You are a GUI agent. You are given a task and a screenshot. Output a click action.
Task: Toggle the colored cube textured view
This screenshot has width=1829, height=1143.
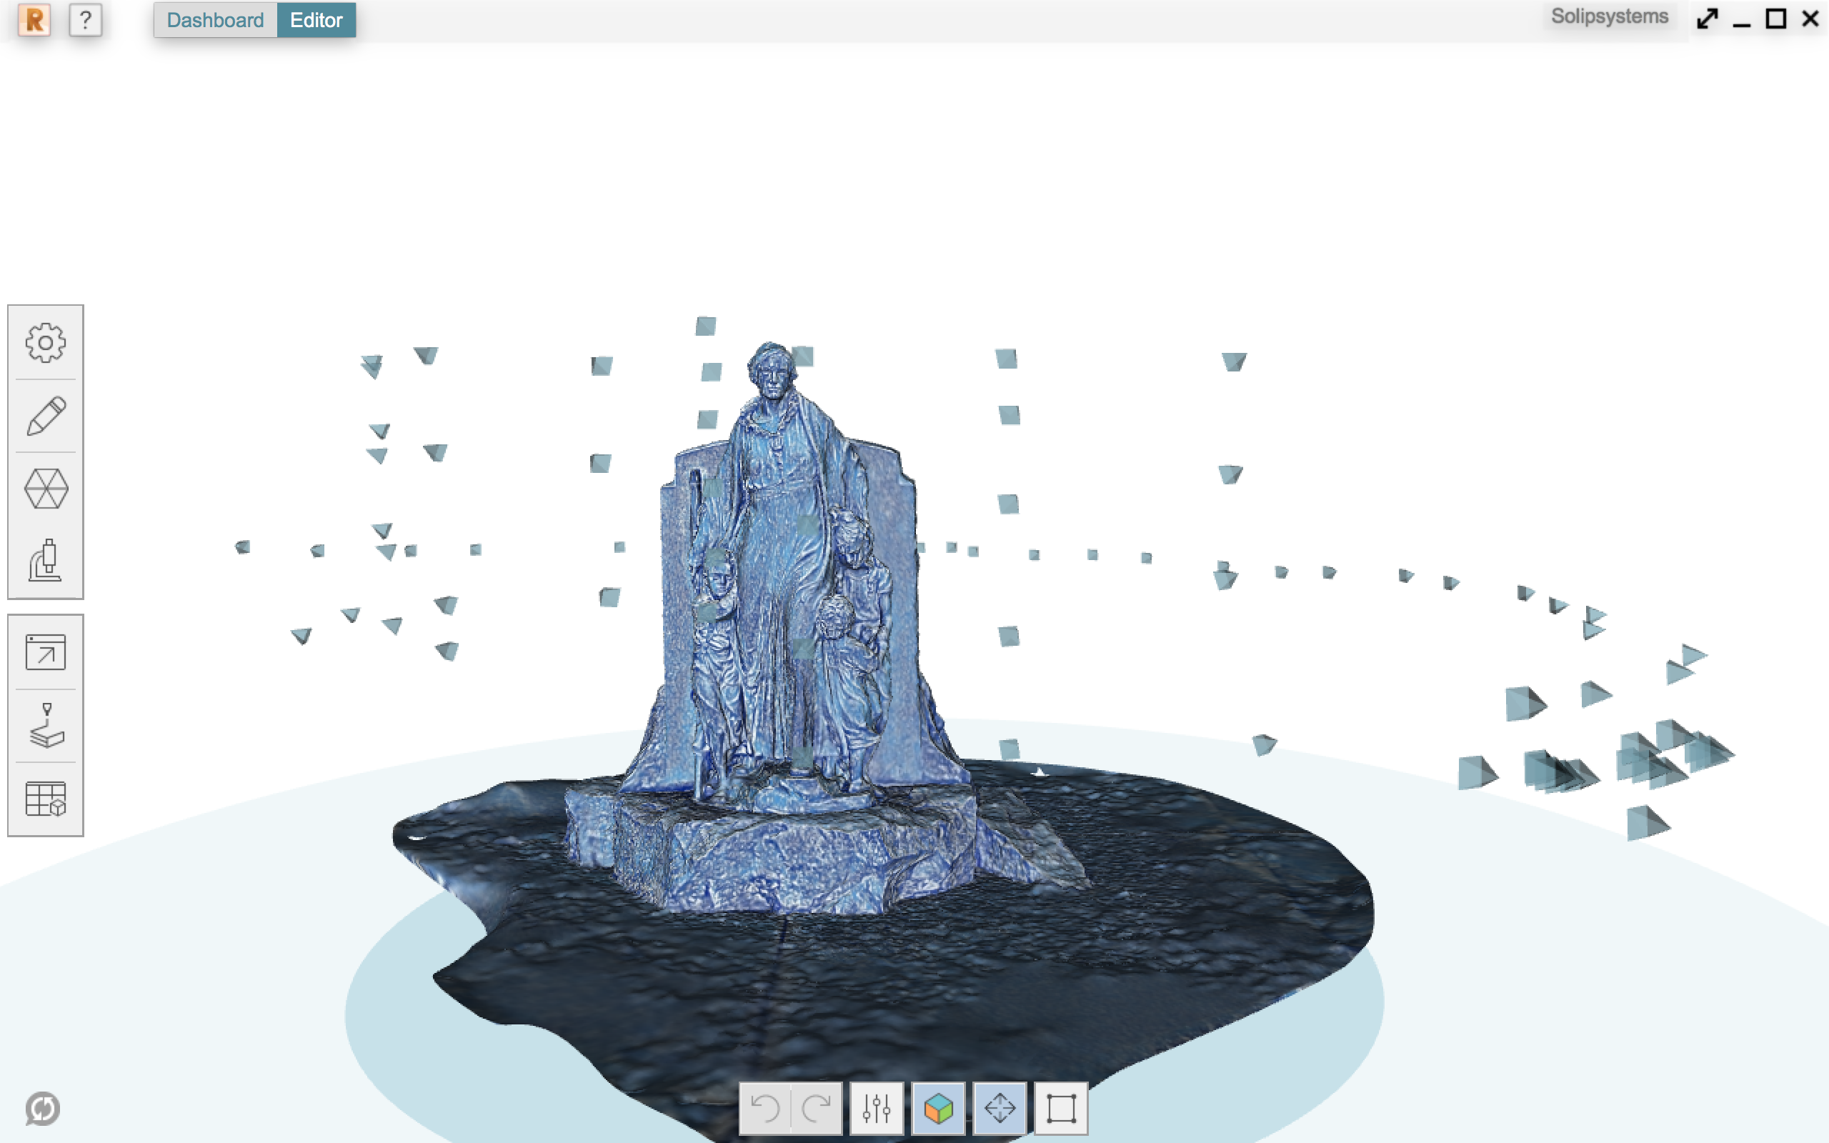click(x=938, y=1108)
